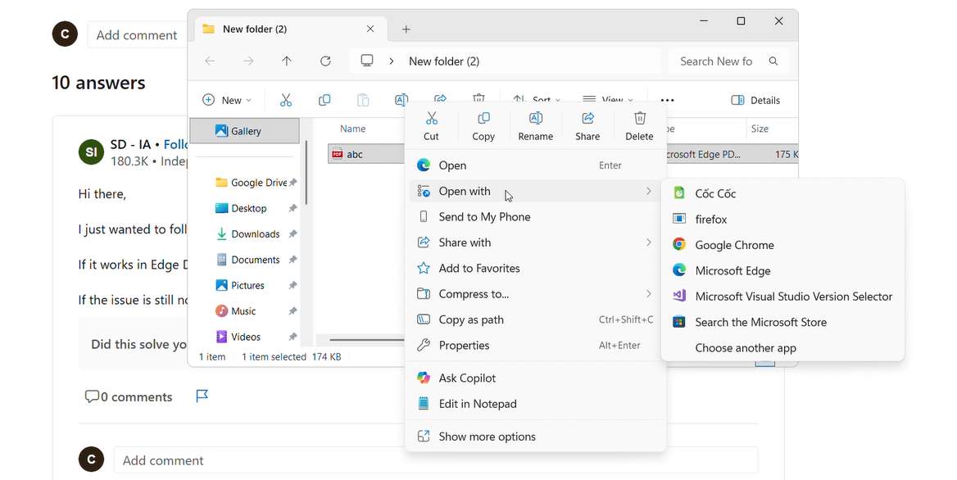This screenshot has height=480, width=957.
Task: Refresh the New folder (2) view
Action: (326, 61)
